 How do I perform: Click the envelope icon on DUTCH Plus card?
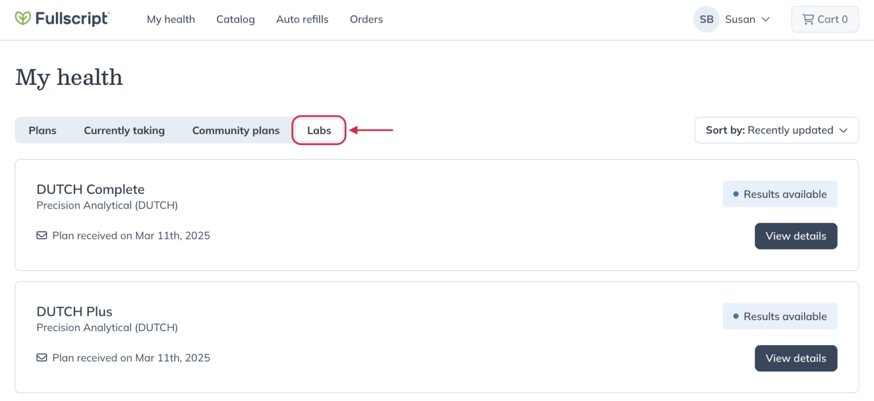[x=42, y=357]
